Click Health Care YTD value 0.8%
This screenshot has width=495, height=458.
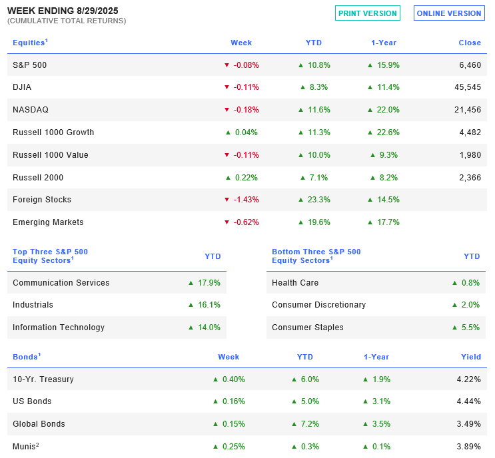471,283
